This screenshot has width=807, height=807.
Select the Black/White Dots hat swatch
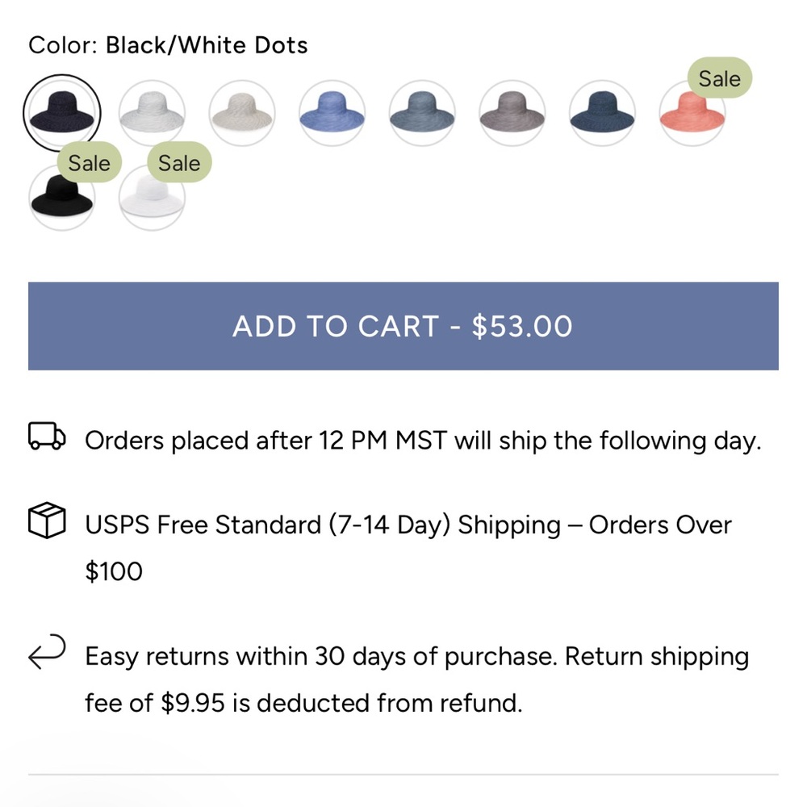coord(62,113)
